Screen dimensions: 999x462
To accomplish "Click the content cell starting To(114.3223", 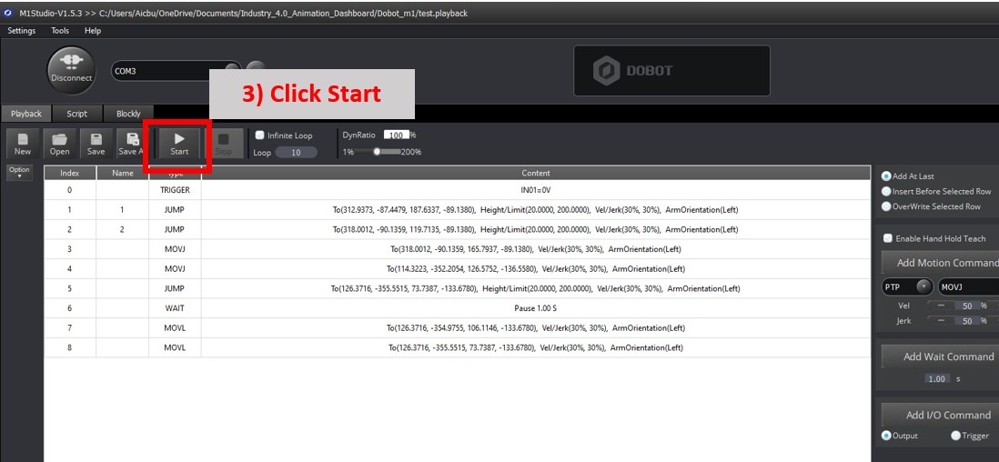I will [536, 269].
